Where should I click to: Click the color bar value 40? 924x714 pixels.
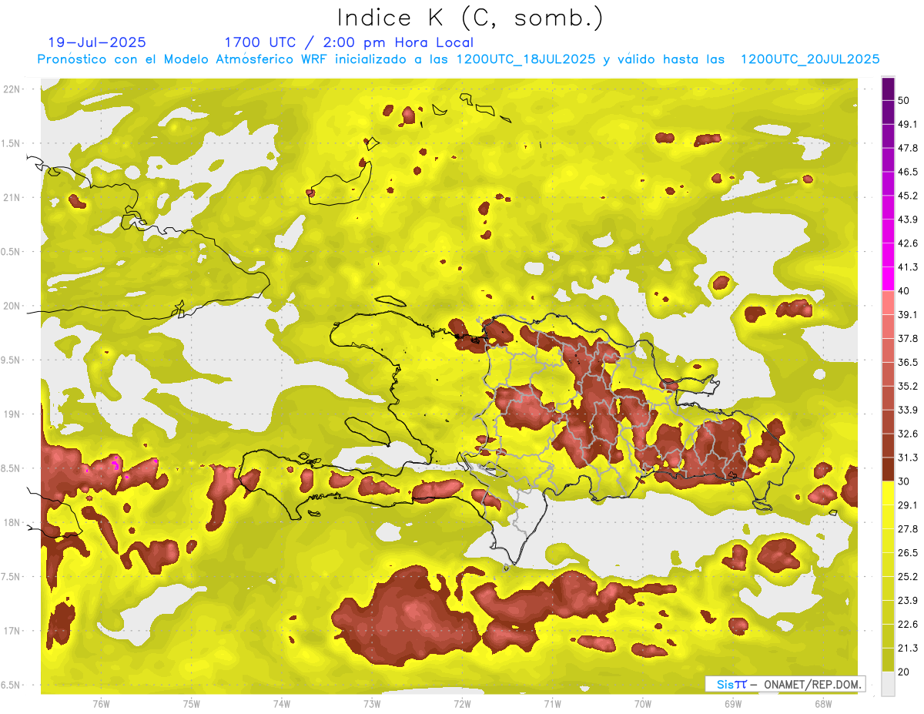[905, 290]
